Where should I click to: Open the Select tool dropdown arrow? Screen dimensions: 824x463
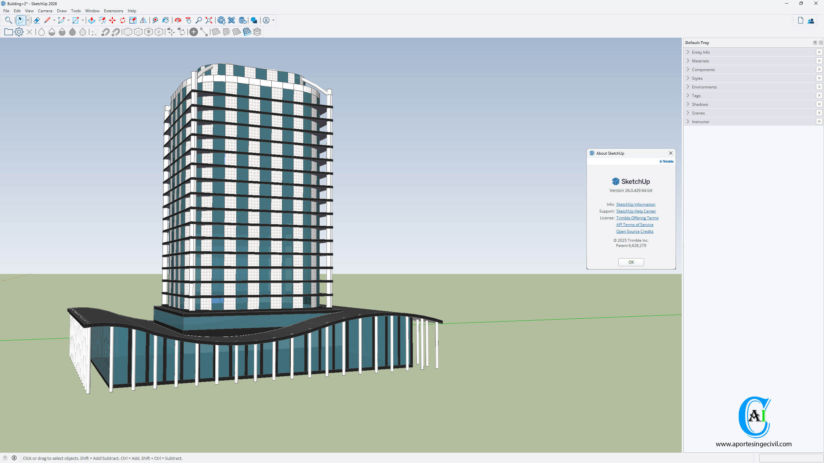pos(28,20)
